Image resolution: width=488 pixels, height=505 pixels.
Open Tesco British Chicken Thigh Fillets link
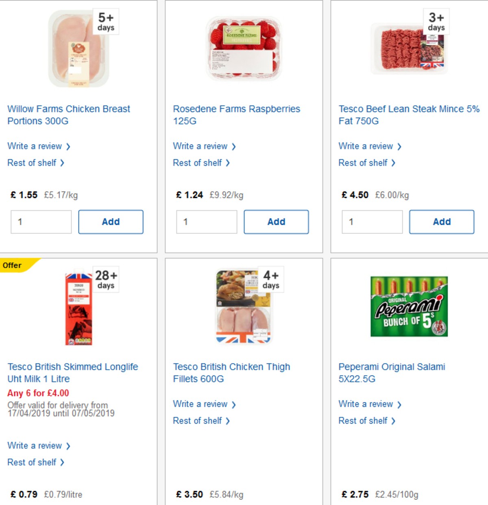[231, 373]
